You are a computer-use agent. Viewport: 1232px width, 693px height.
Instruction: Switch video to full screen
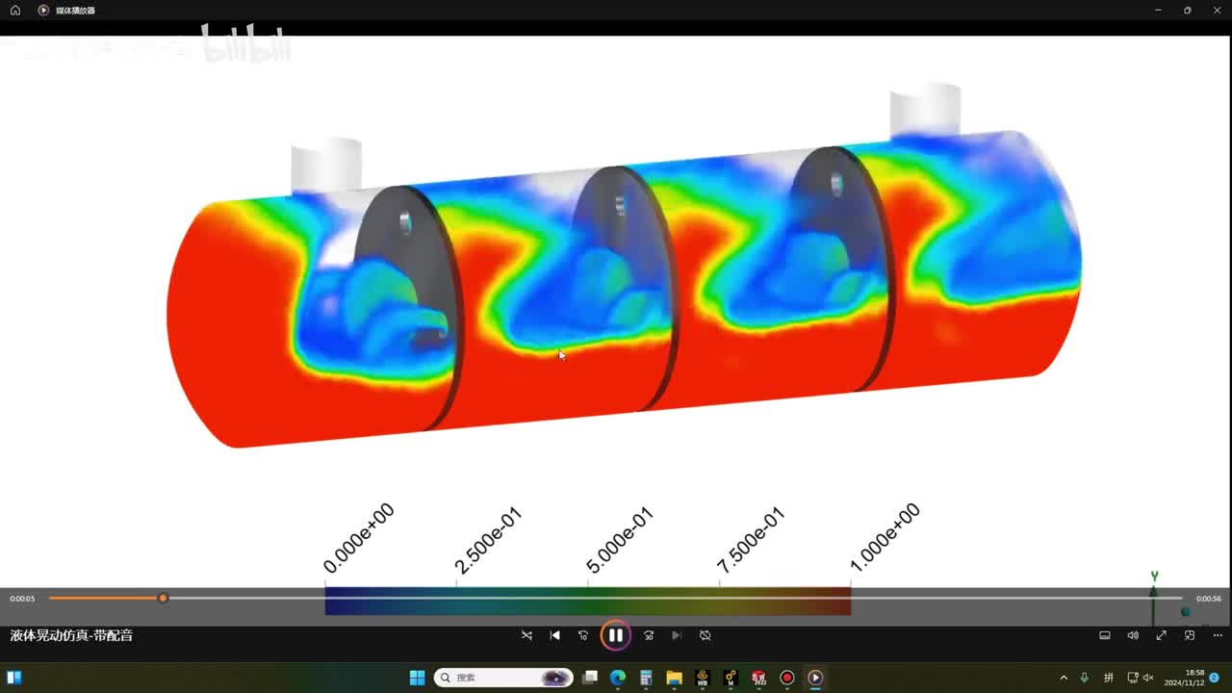pyautogui.click(x=1162, y=635)
